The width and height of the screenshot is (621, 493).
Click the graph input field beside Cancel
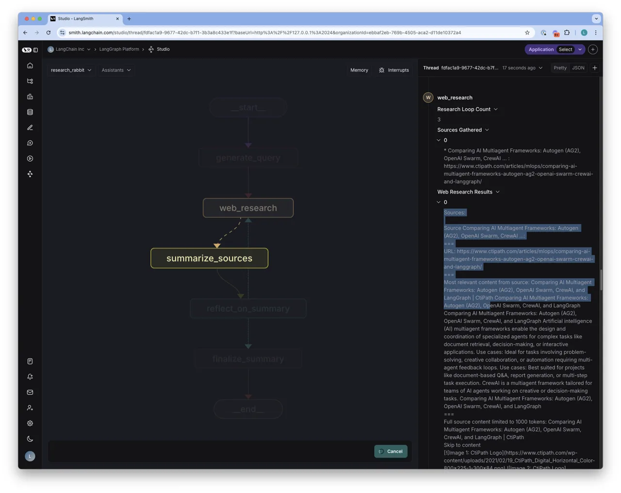(x=210, y=451)
